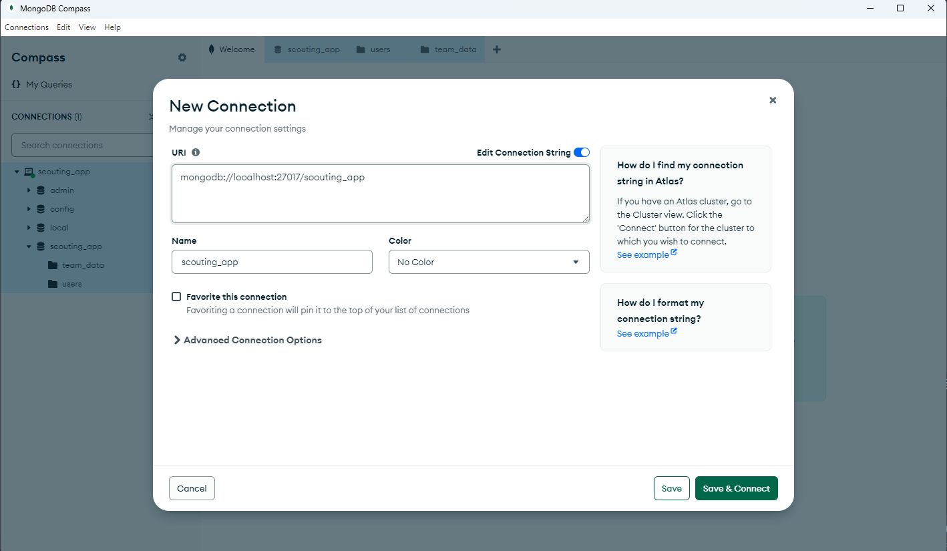Click the connection string URI text area

381,194
